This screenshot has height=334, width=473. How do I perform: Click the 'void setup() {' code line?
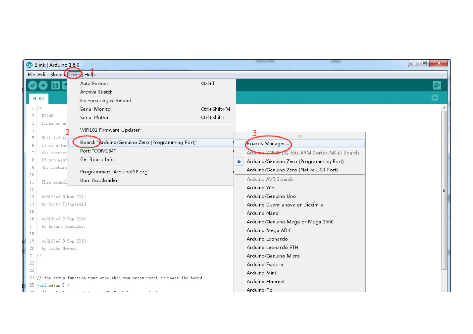click(x=53, y=285)
